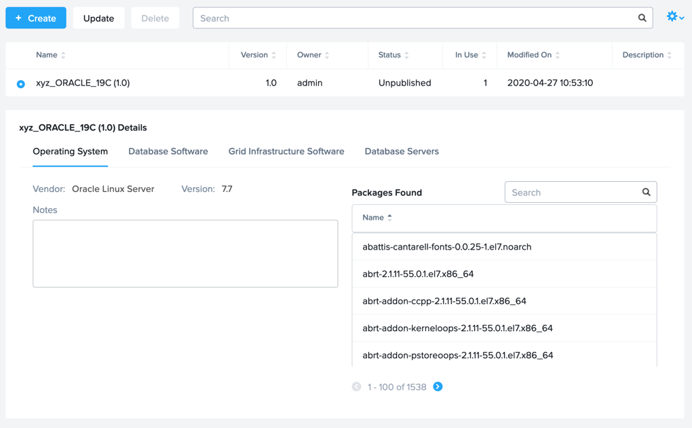The width and height of the screenshot is (692, 428).
Task: Select the xyz_ORACLE_19C (1.0) radio button
Action: point(21,84)
